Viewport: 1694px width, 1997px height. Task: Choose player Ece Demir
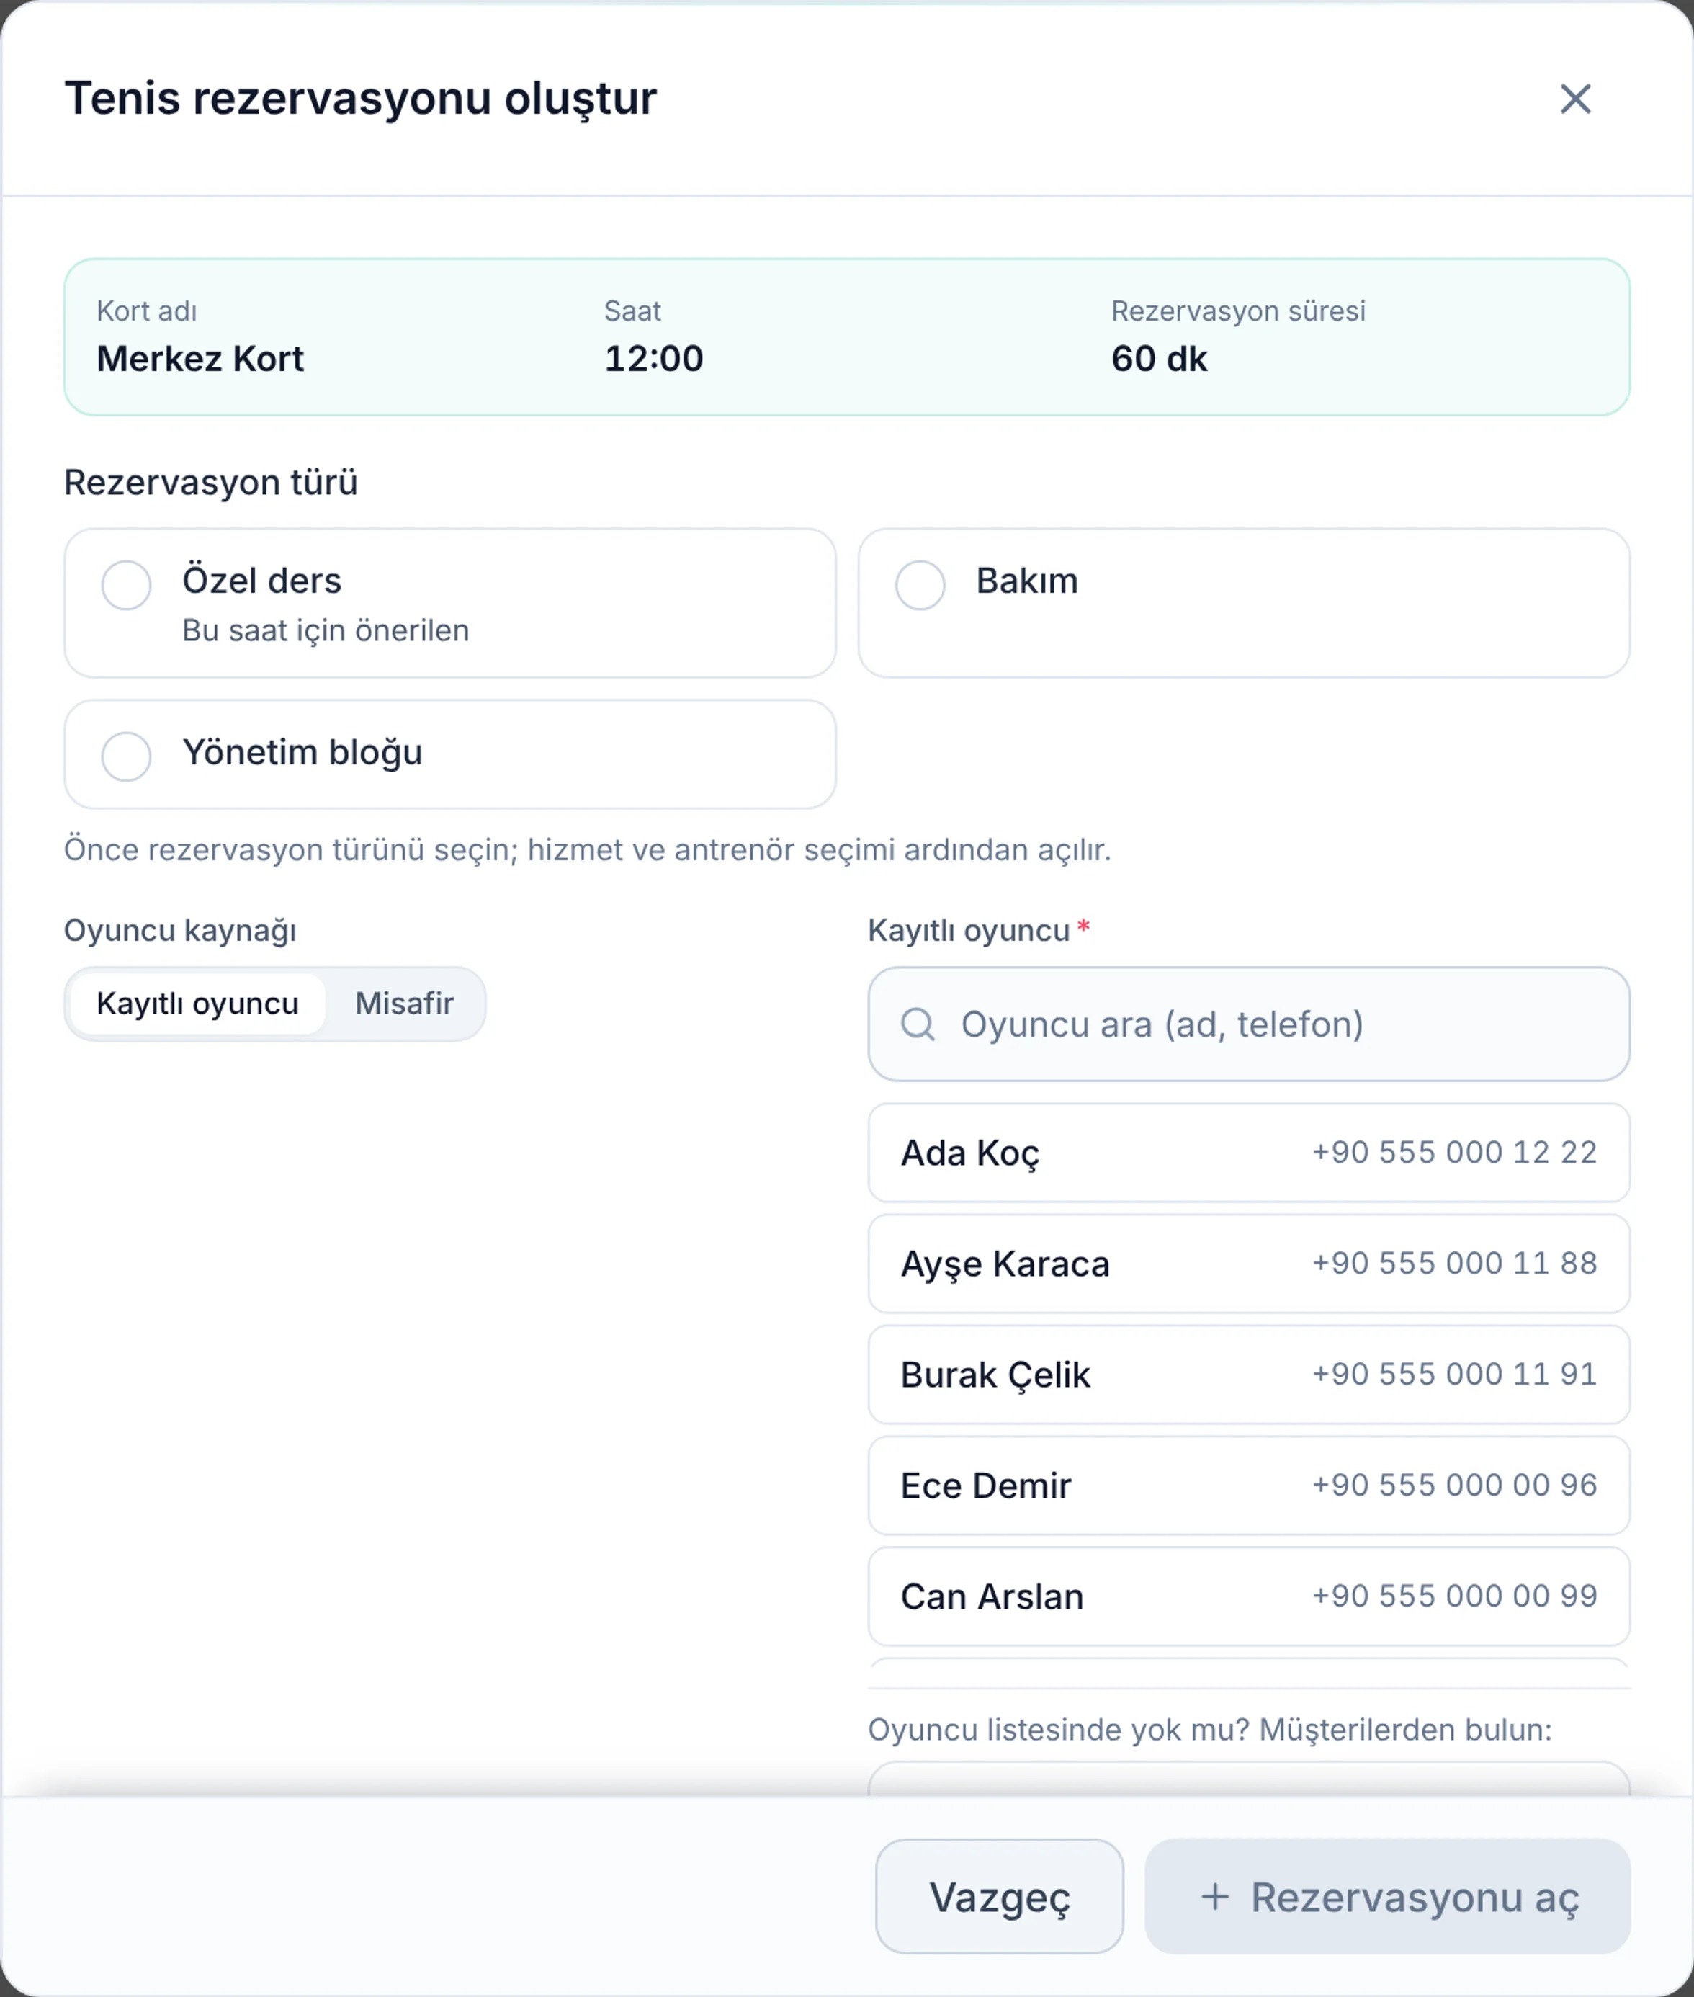tap(1248, 1486)
